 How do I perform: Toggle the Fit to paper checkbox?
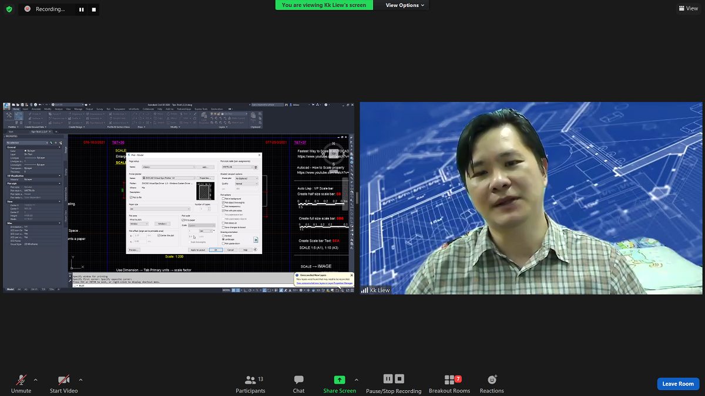click(183, 220)
